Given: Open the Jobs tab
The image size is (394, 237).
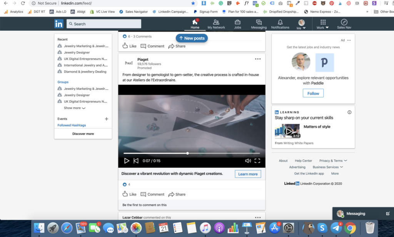Looking at the screenshot, I should [x=237, y=24].
